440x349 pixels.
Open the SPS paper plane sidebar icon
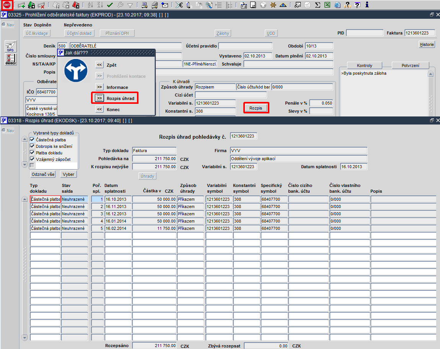click(x=11, y=46)
